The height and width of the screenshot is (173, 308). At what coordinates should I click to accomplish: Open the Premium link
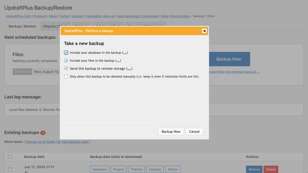[x=39, y=16]
